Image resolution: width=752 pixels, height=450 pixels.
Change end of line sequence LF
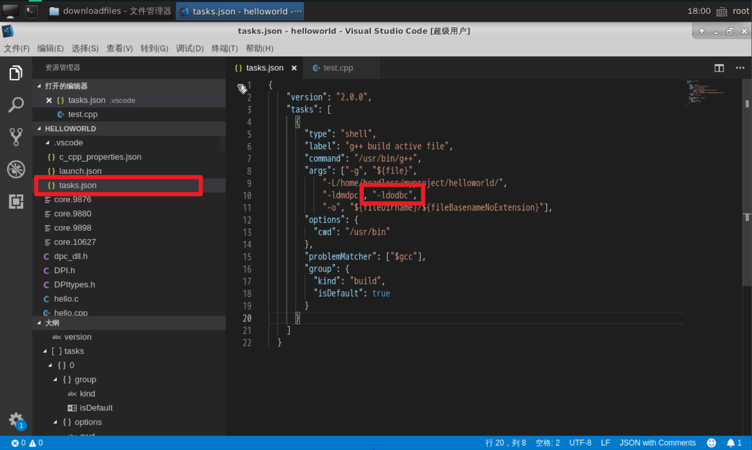click(606, 443)
